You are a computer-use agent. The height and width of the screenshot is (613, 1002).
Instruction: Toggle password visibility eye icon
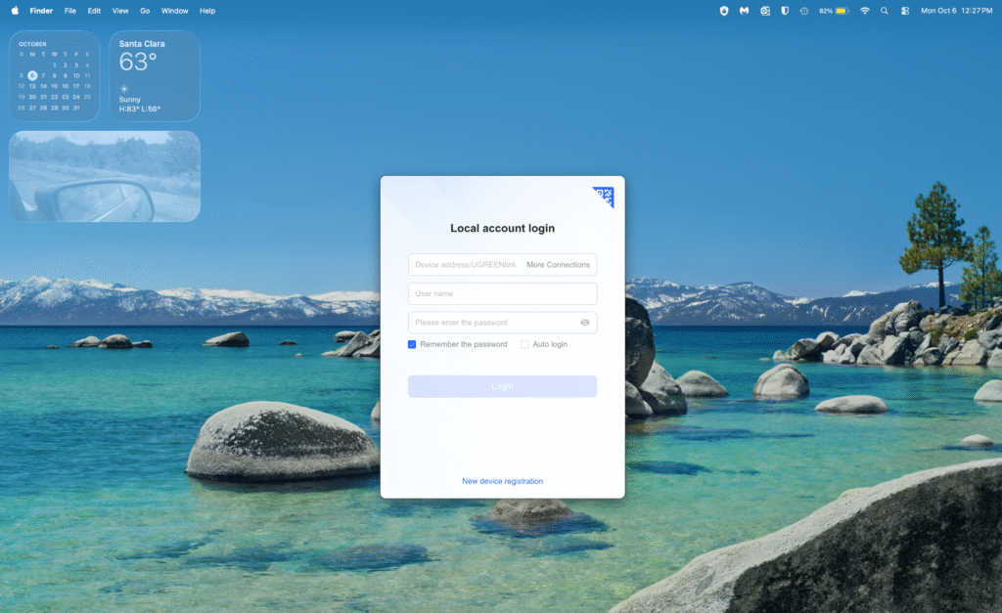coord(584,323)
